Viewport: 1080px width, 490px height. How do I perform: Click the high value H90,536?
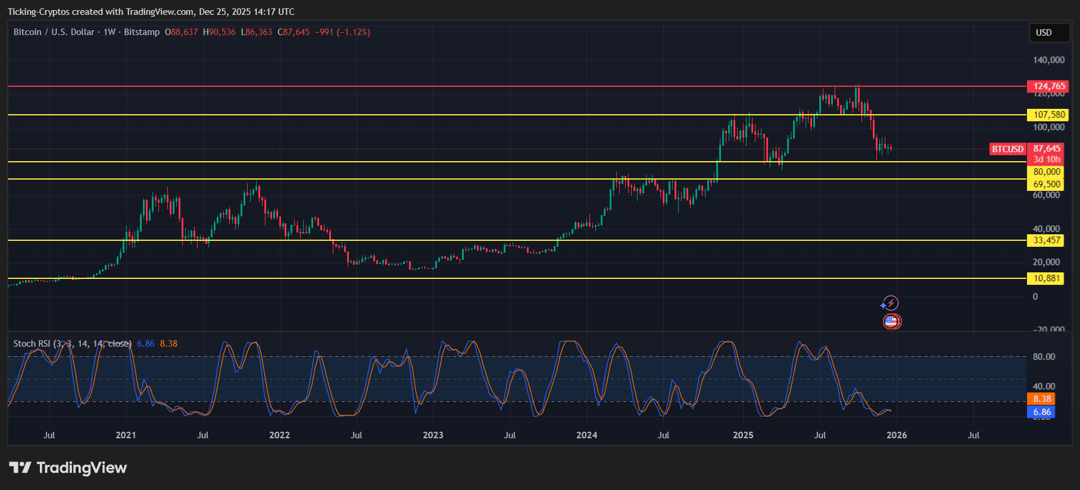click(x=219, y=32)
